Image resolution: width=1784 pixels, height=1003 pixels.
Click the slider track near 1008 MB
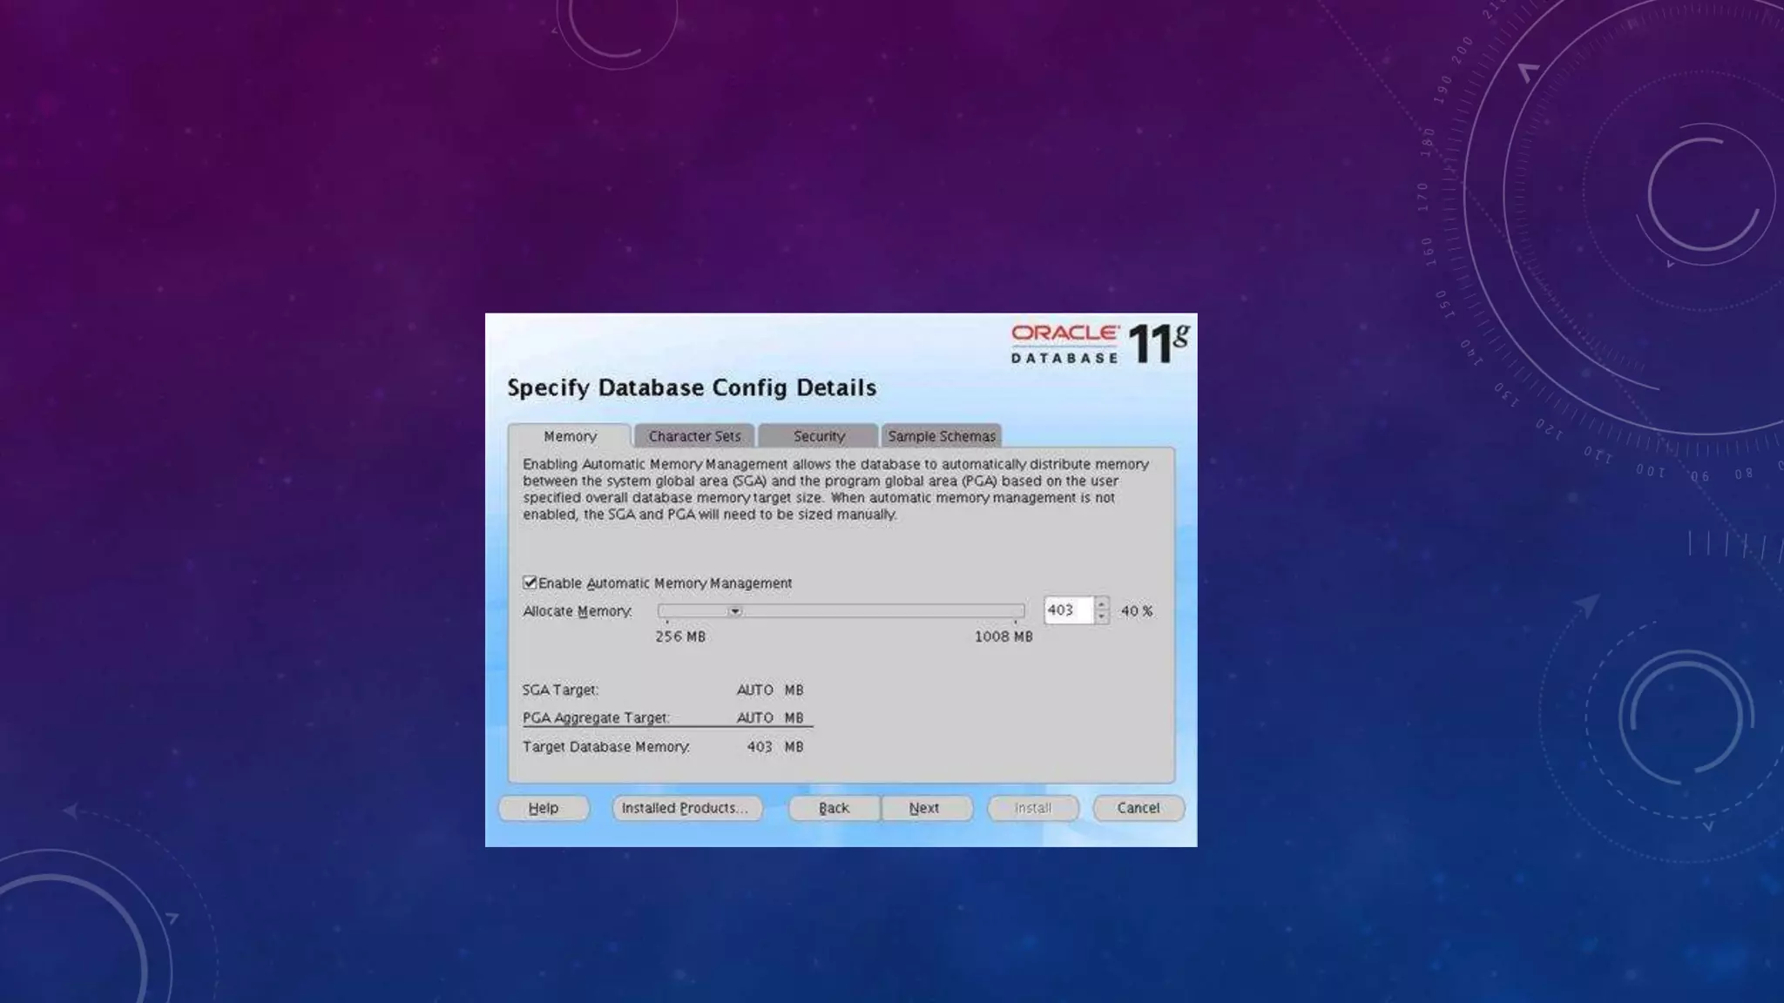click(x=1002, y=611)
